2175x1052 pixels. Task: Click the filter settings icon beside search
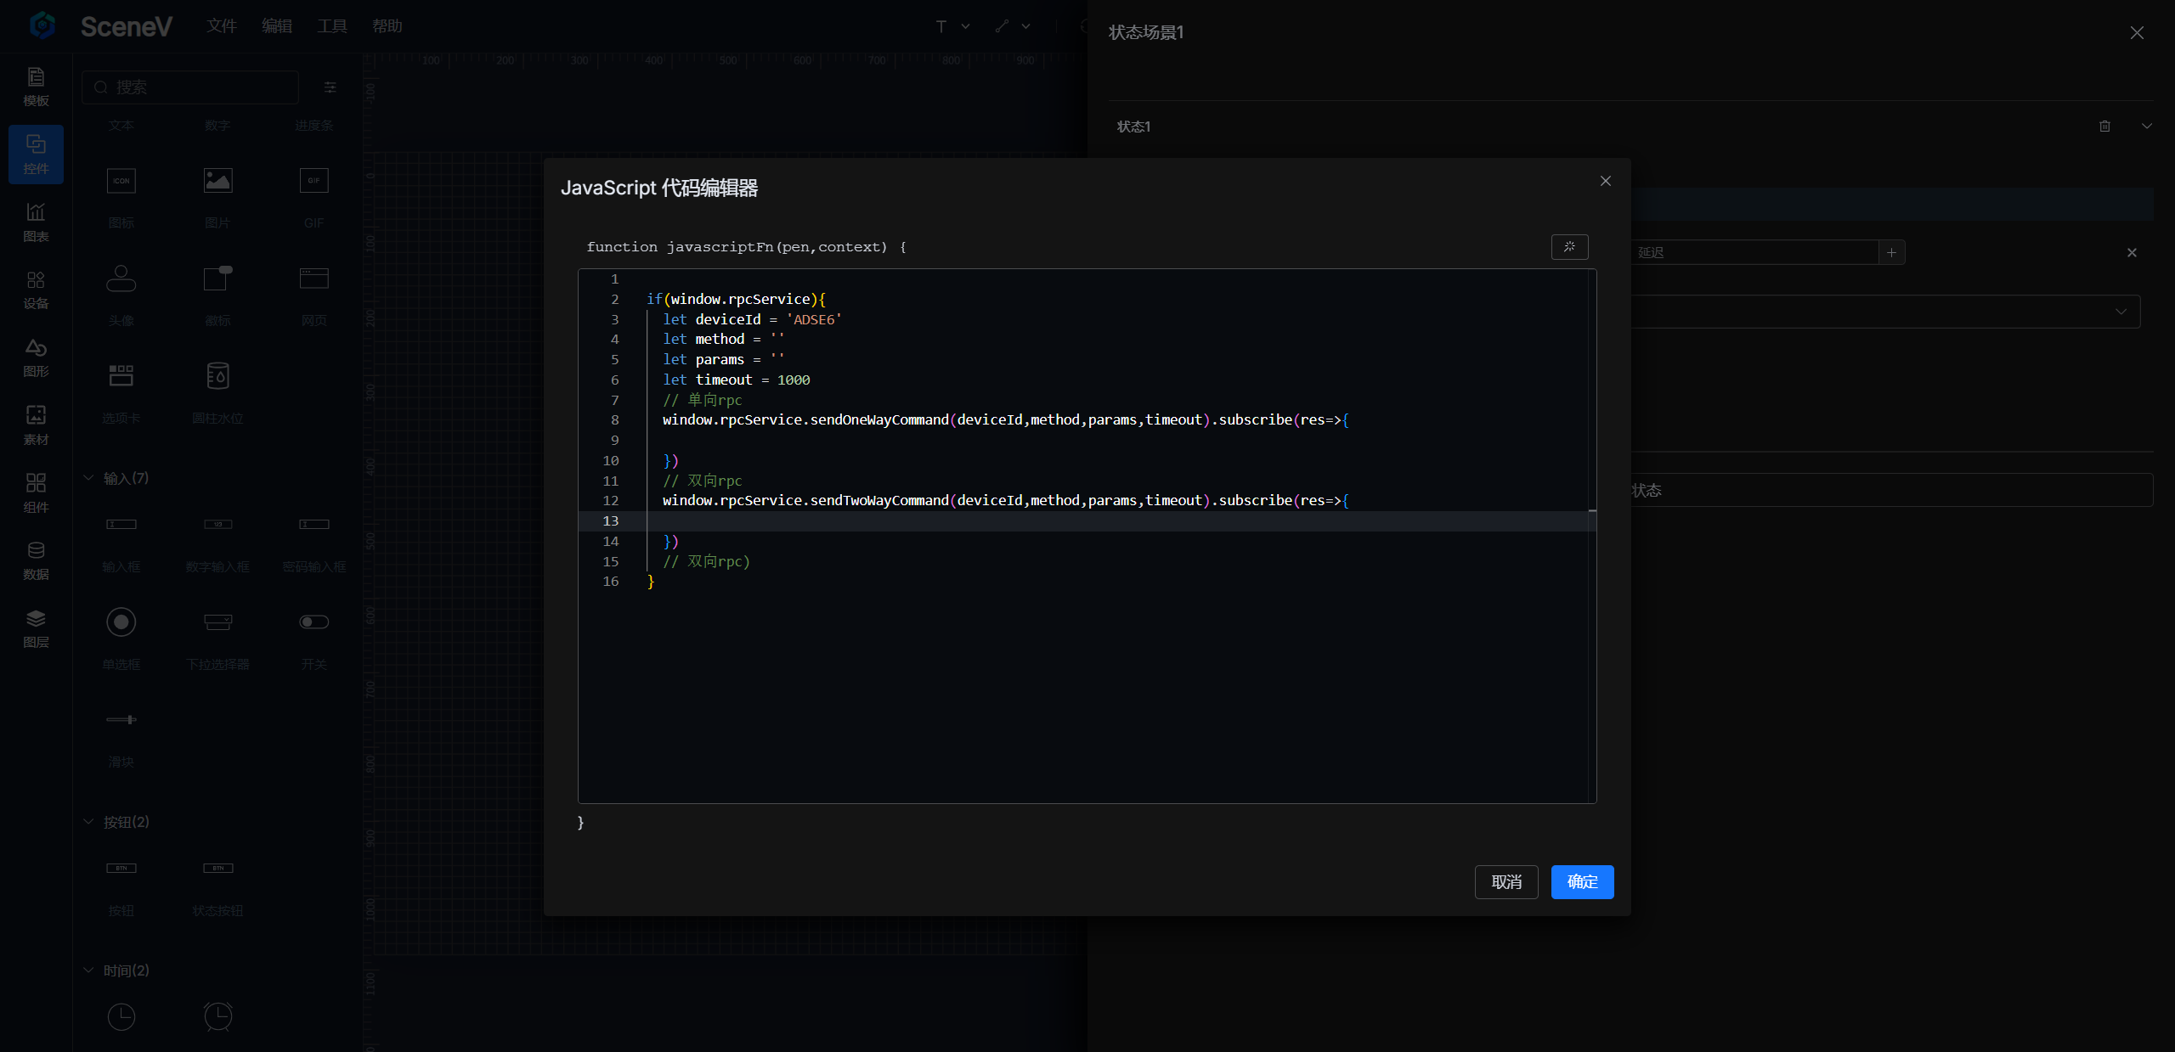coord(330,87)
